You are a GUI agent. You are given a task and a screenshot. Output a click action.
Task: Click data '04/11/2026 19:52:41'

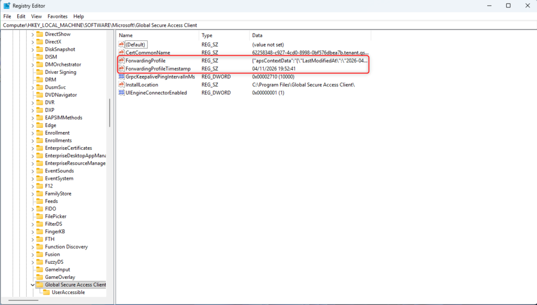tap(274, 69)
